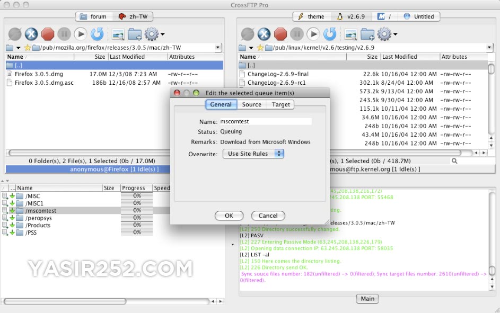Select the /MISC queue item
The image size is (500, 313).
[32, 196]
